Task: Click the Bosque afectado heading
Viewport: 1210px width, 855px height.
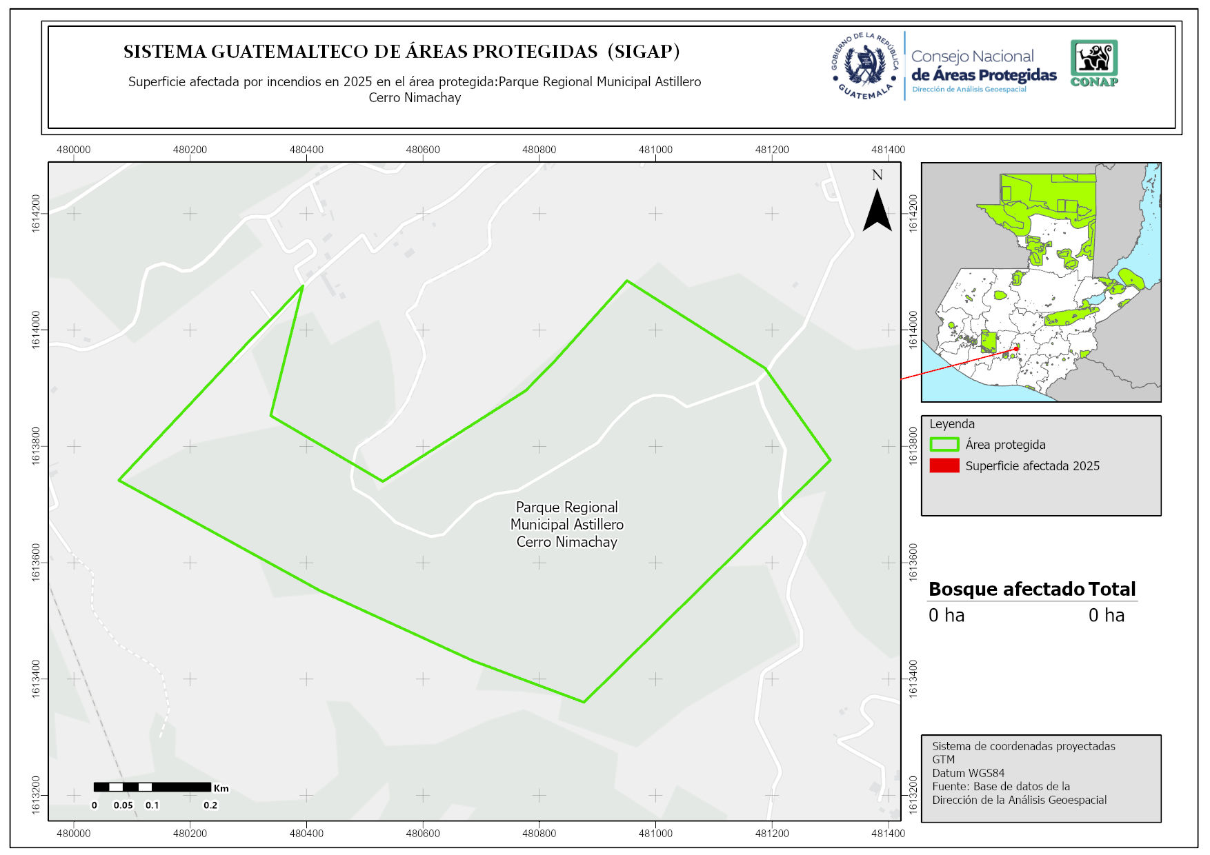Action: pos(1006,589)
